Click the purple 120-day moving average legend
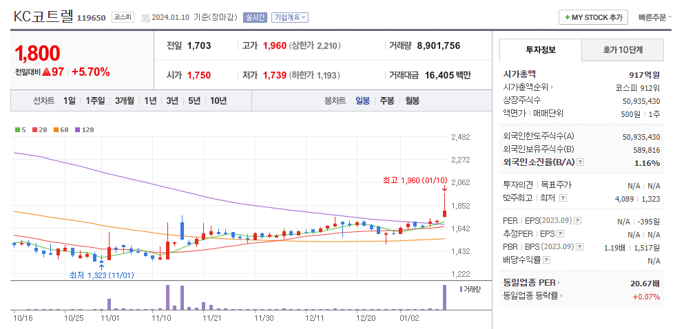The width and height of the screenshot is (675, 329). click(84, 129)
